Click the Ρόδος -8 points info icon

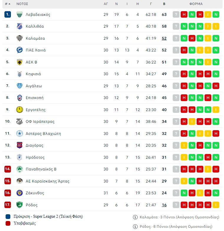(135, 226)
